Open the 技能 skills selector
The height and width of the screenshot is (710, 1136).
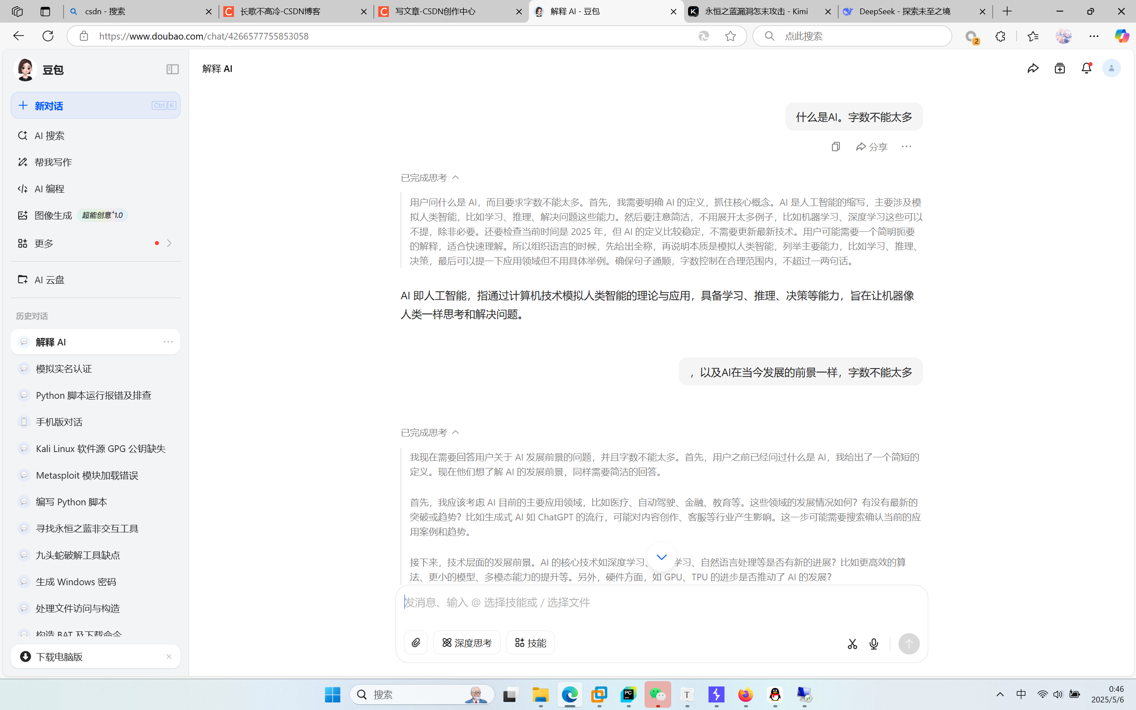coord(530,643)
